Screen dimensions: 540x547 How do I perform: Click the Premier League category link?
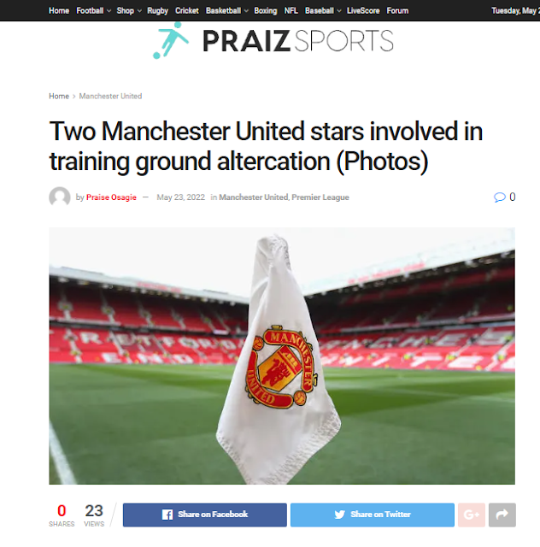[x=320, y=197]
